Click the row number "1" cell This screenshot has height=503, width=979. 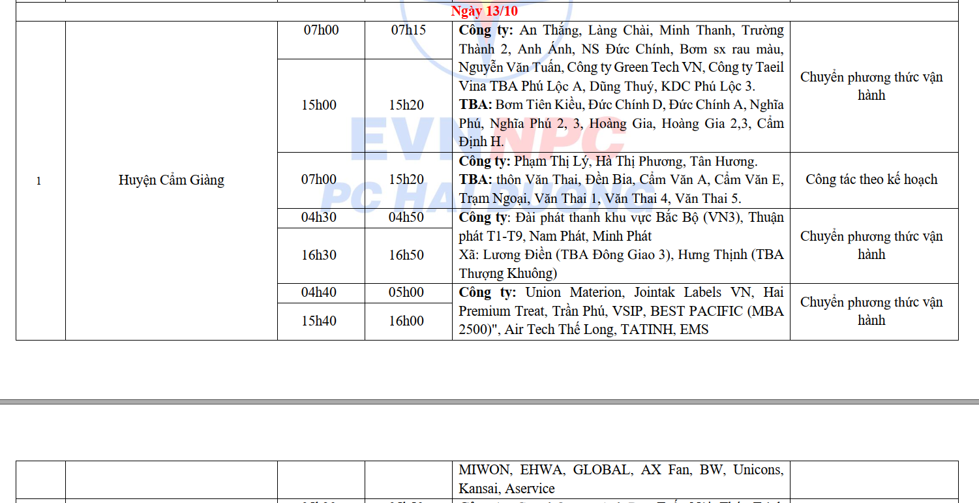point(38,181)
